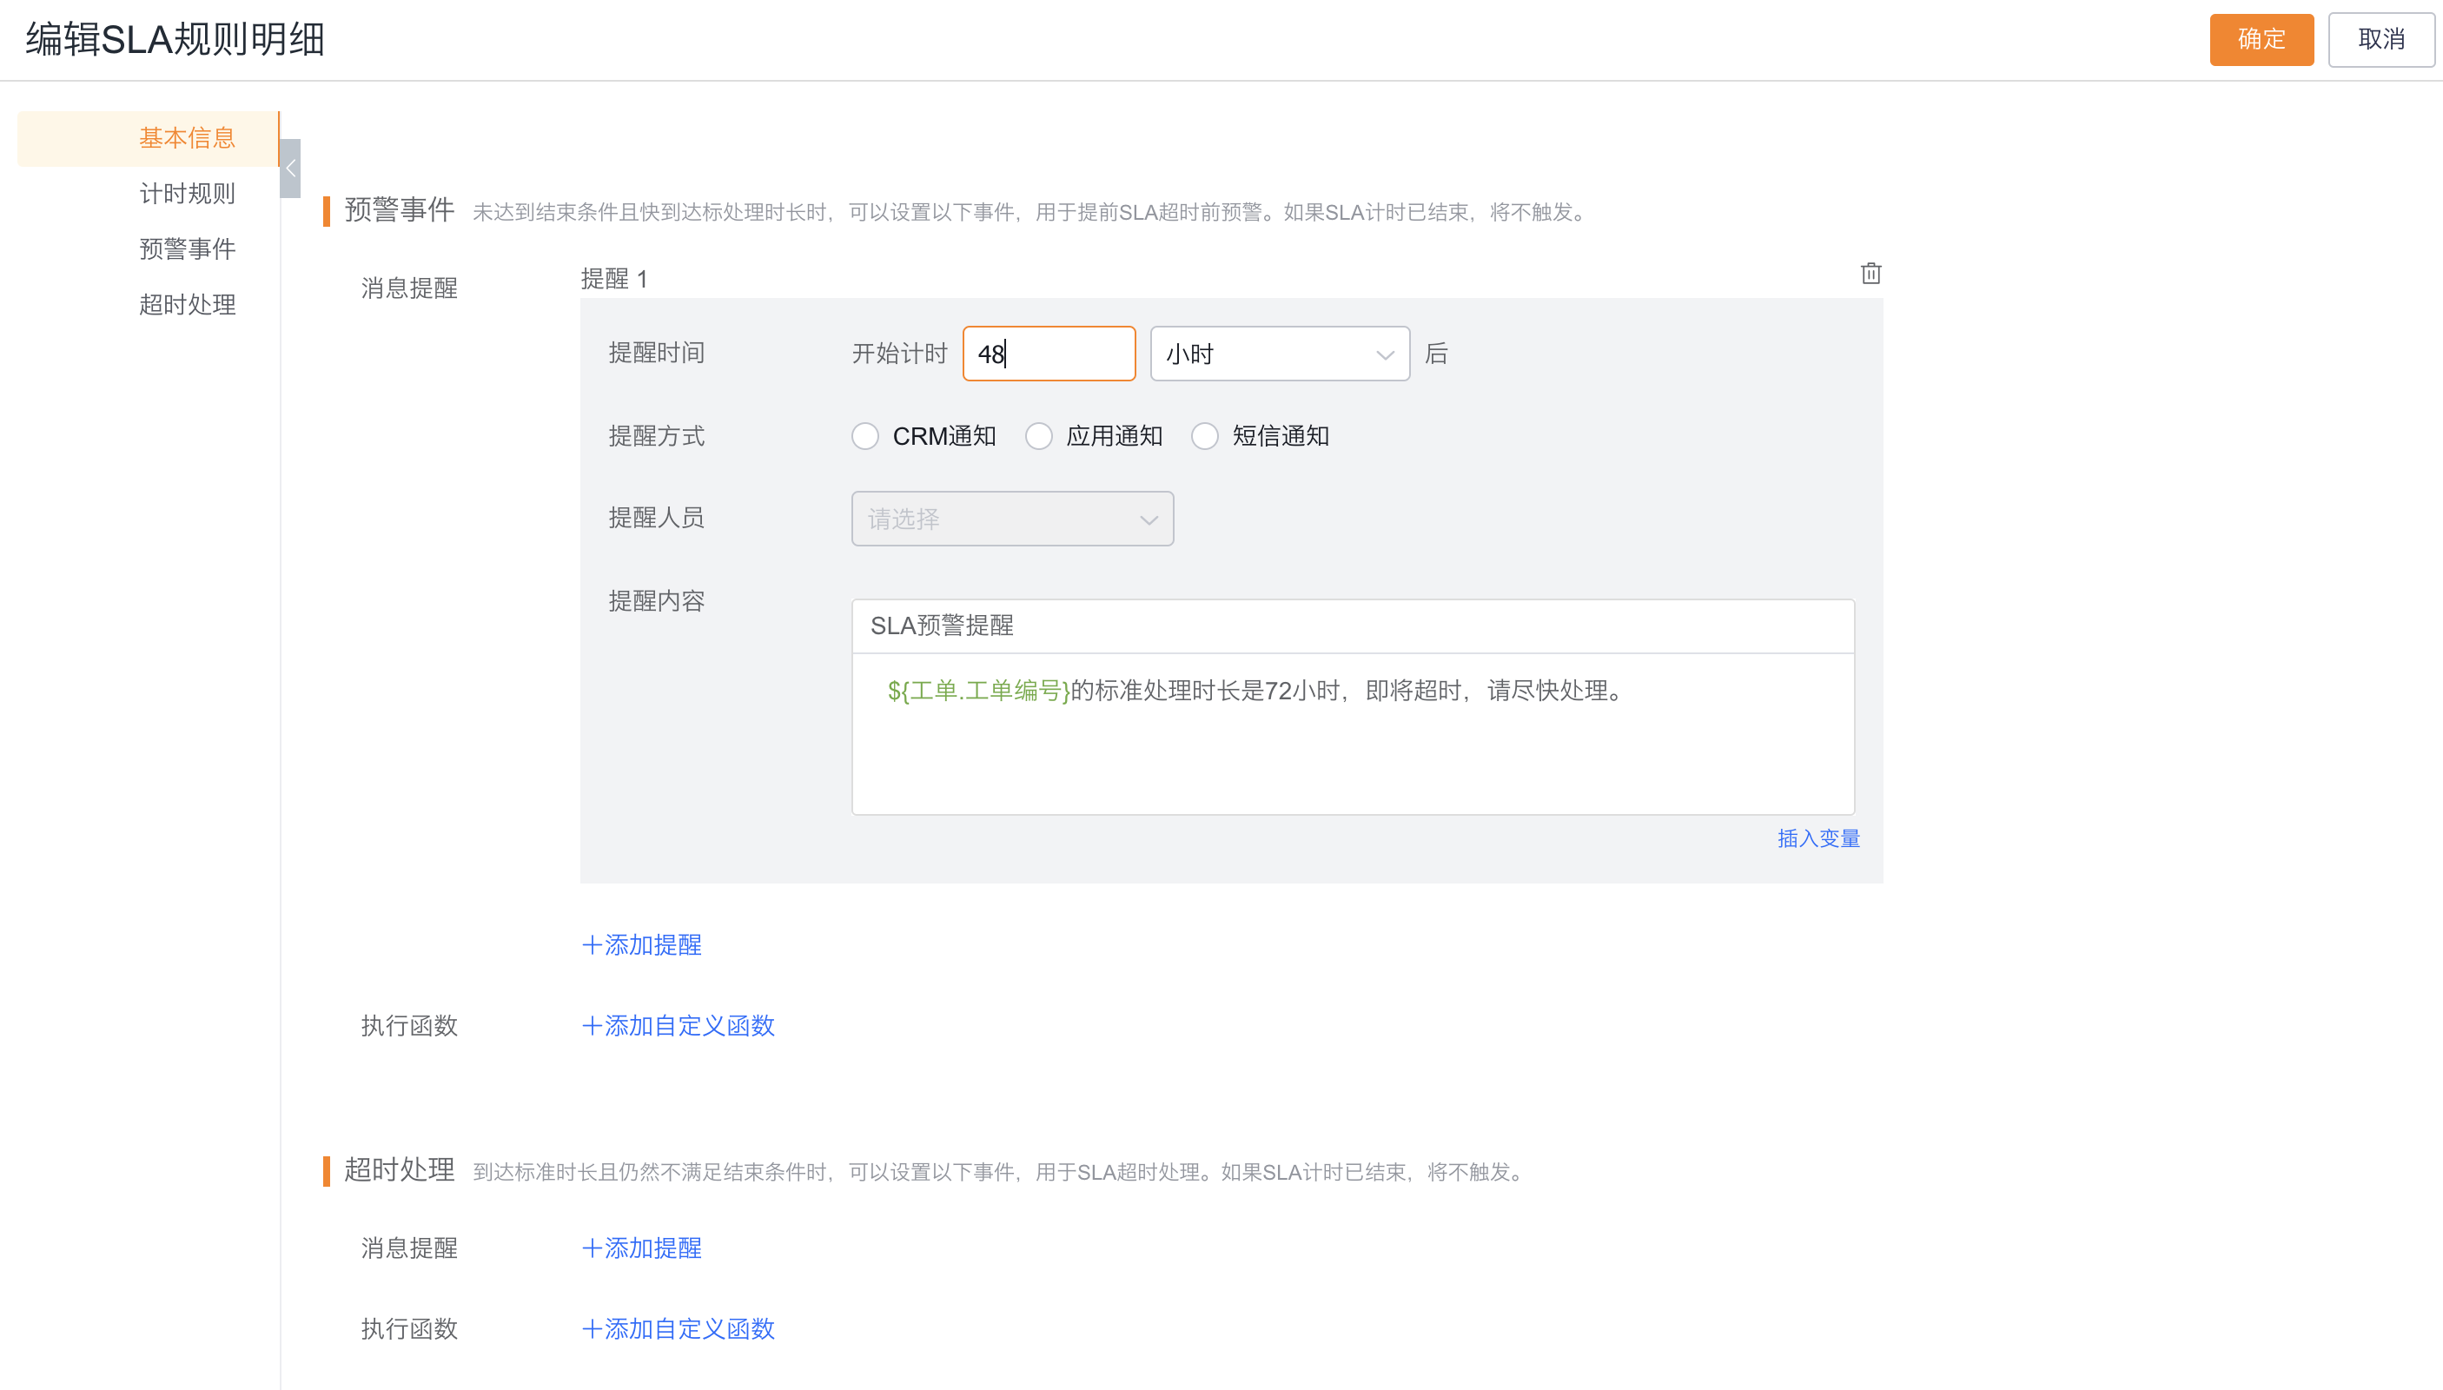The height and width of the screenshot is (1390, 2443).
Task: Go to 基本信息 section
Action: tap(148, 138)
